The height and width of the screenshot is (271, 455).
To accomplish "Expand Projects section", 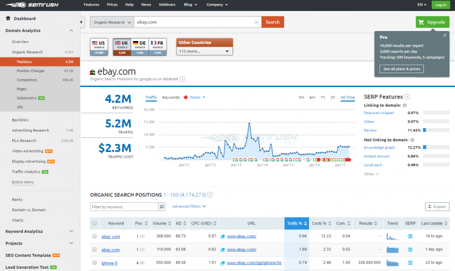I will click(71, 243).
